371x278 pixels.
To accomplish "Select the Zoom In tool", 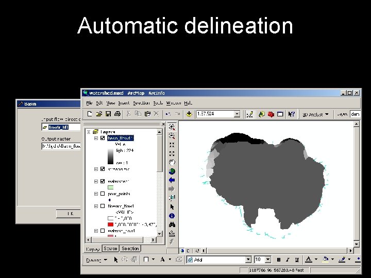I will (x=172, y=127).
